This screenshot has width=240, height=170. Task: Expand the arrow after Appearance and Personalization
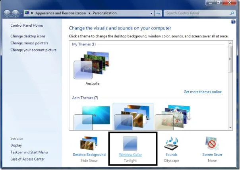[x=89, y=13]
